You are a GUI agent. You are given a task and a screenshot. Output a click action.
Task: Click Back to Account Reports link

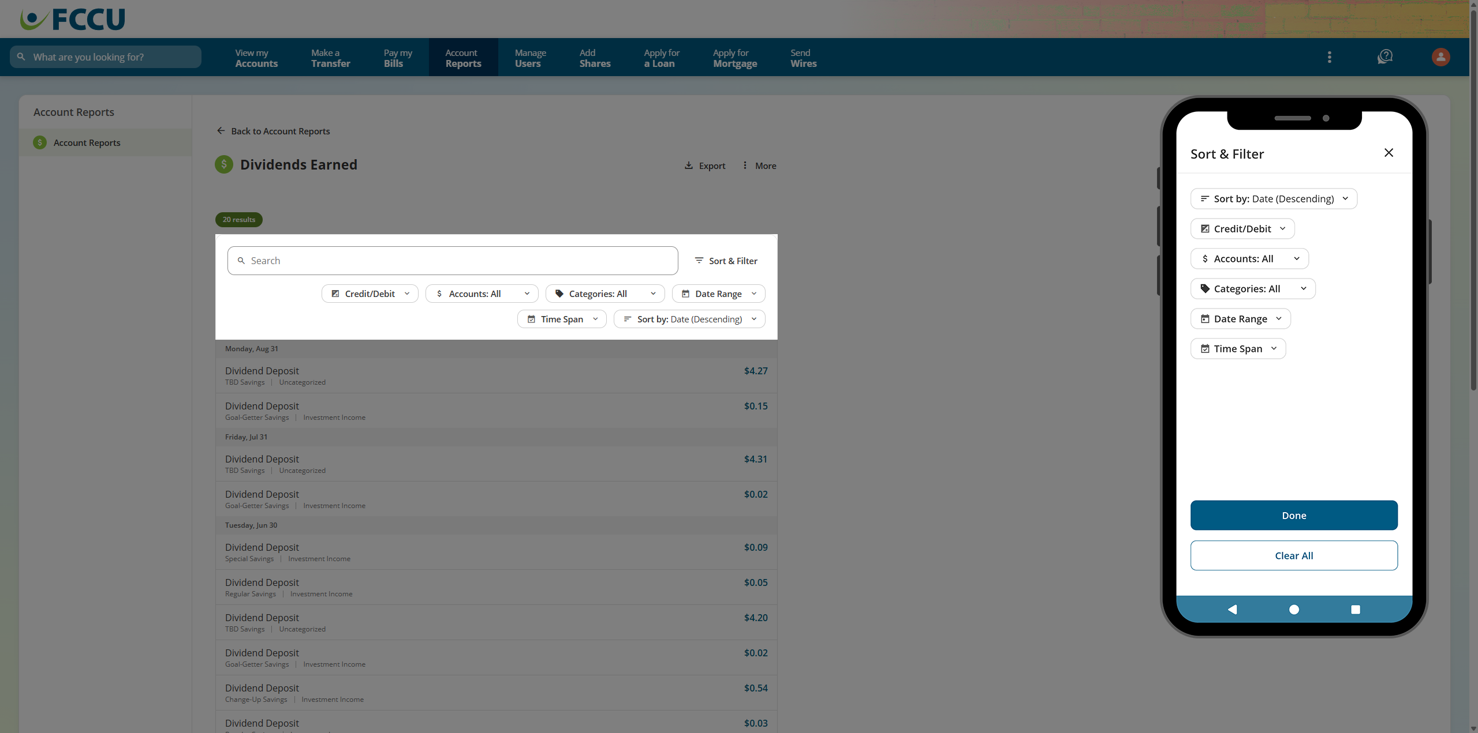[273, 131]
